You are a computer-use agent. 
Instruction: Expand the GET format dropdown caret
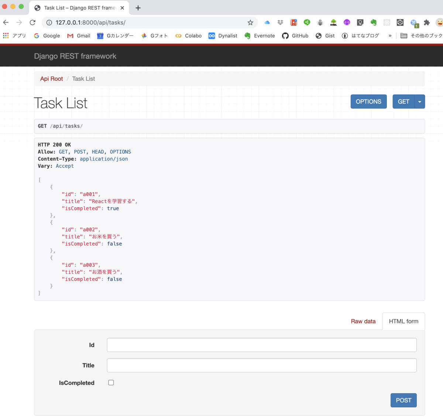coord(420,102)
